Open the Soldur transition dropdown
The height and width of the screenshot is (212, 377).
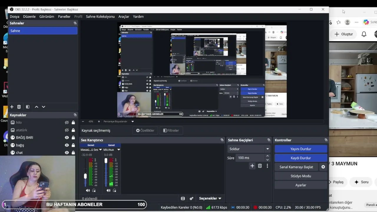pyautogui.click(x=249, y=149)
